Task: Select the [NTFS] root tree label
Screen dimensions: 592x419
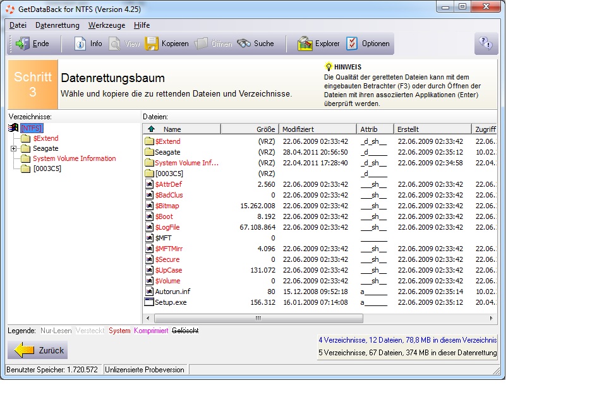Action: [32, 128]
